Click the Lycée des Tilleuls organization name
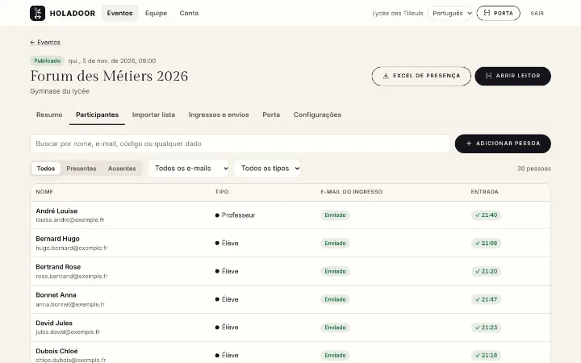The width and height of the screenshot is (581, 363). (398, 14)
